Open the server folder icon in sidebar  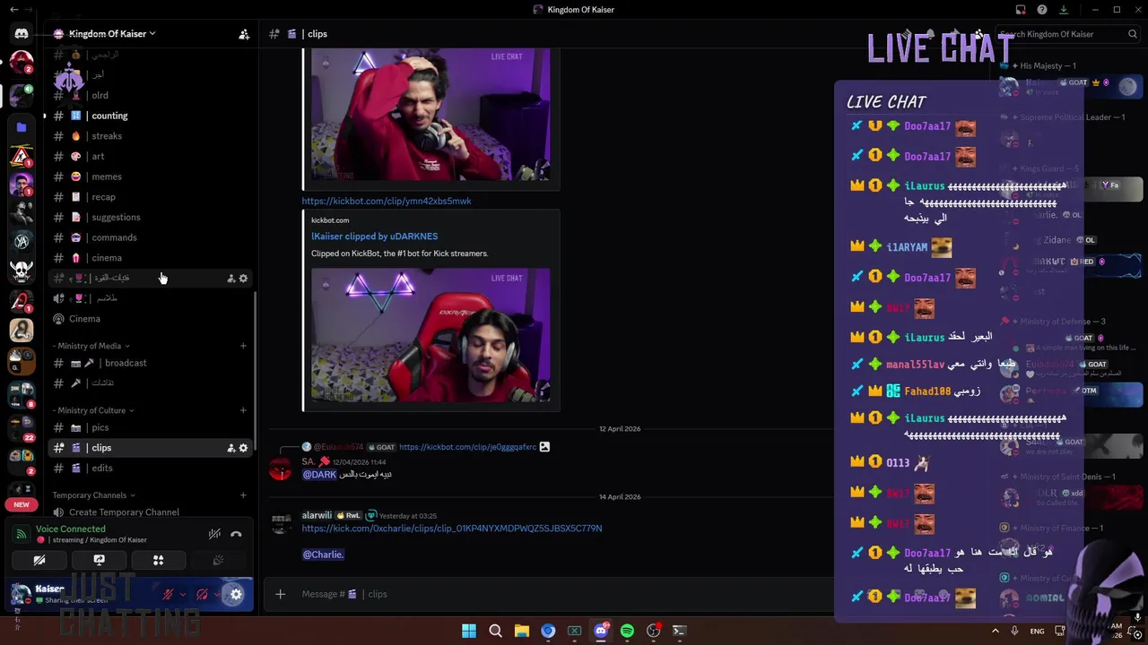pyautogui.click(x=22, y=127)
